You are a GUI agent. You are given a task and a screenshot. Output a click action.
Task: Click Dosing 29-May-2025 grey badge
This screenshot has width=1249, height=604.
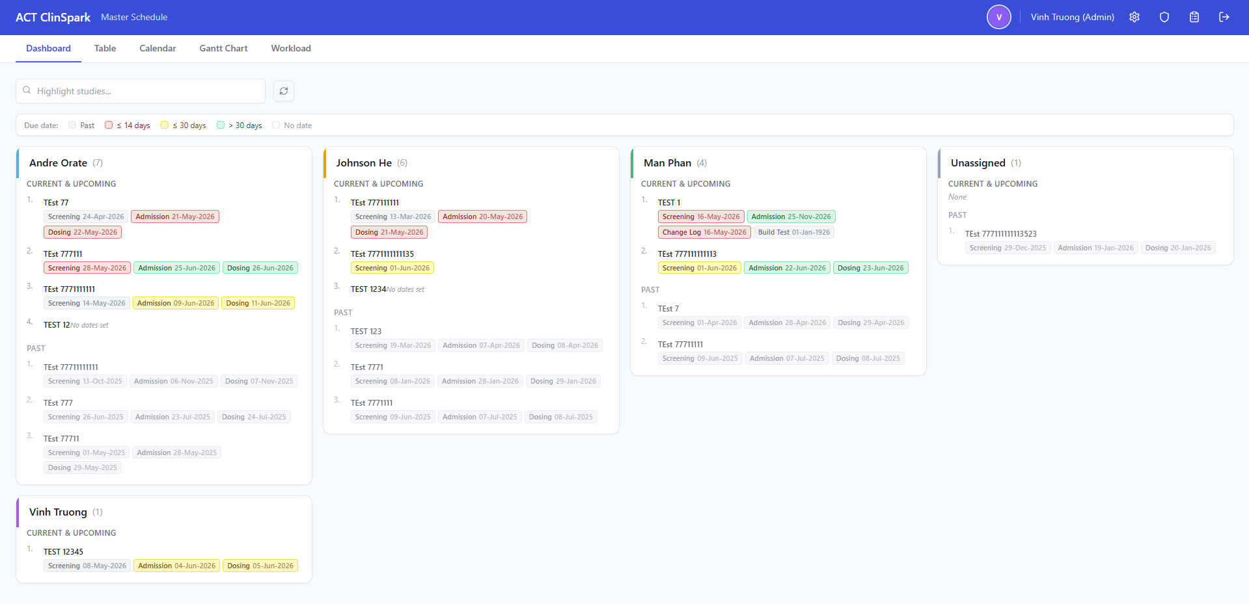83,467
